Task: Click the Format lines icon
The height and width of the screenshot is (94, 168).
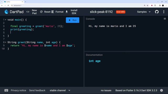Action: [x=52, y=12]
